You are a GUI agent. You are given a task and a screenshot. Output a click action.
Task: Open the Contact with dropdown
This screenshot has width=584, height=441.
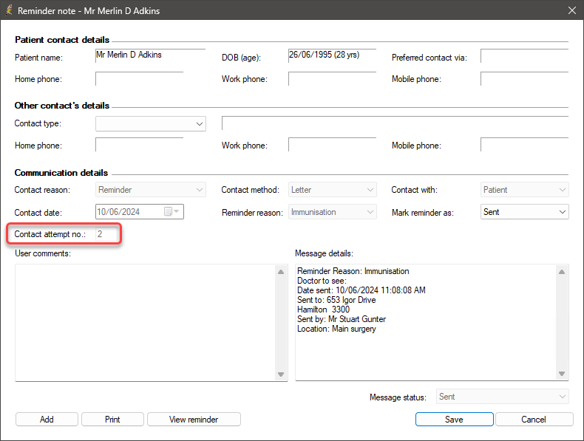tap(524, 190)
